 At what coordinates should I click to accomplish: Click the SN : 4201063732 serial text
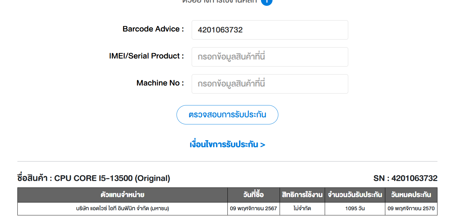point(405,178)
